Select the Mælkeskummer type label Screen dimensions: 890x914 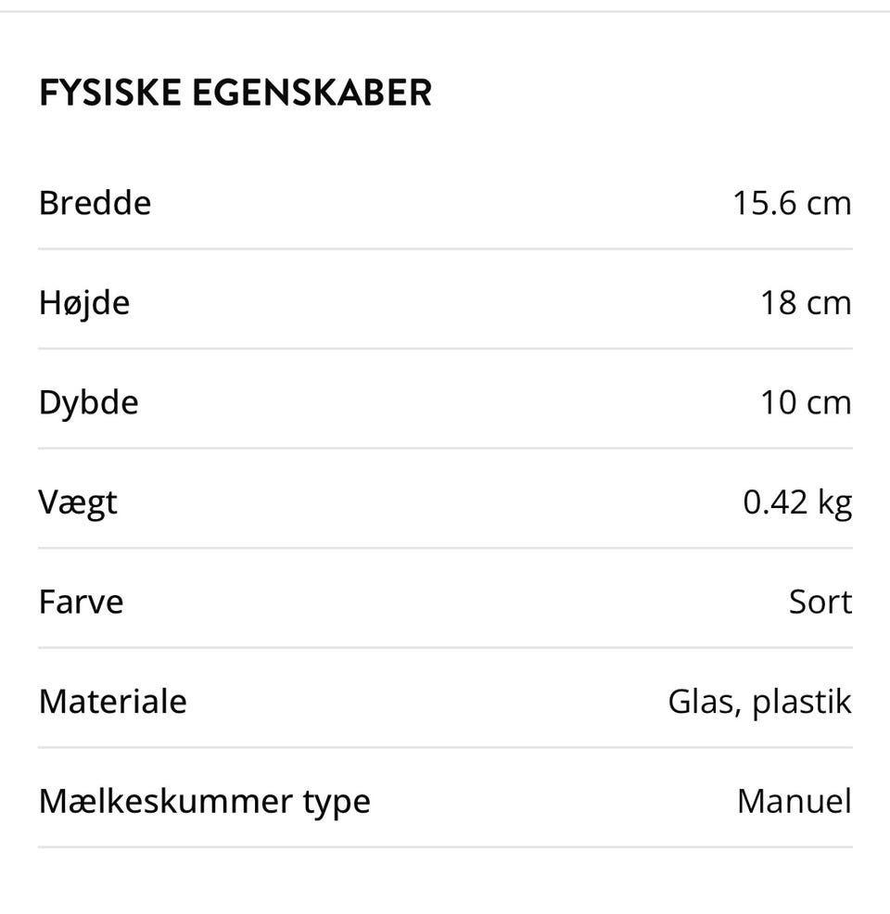point(205,803)
